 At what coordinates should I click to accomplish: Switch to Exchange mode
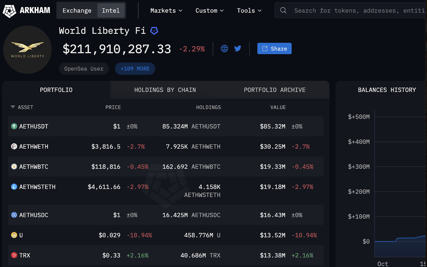77,10
